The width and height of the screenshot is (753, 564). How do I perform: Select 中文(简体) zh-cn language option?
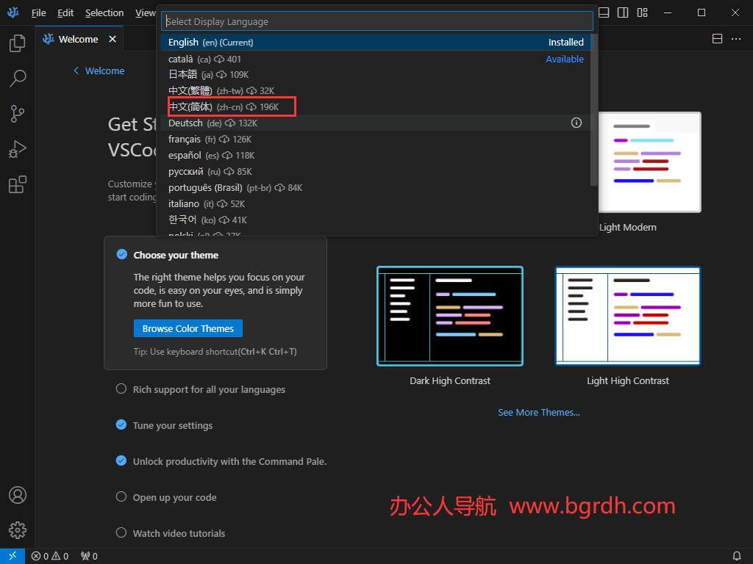(x=224, y=107)
